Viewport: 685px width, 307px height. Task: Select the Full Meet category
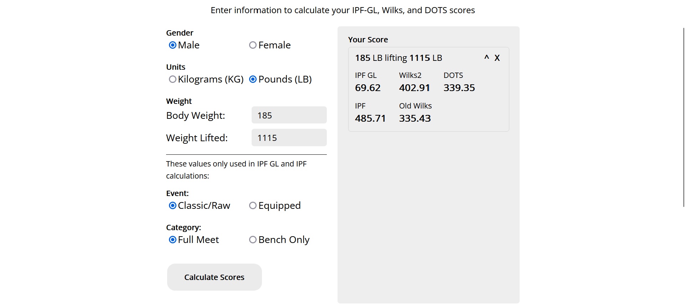pos(173,240)
